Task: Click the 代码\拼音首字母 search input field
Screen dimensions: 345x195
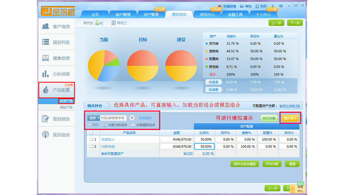Action: point(113,118)
